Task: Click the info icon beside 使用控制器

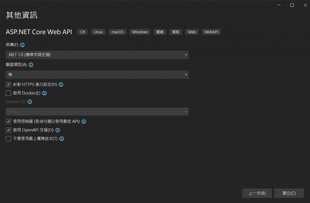Action: point(84,121)
